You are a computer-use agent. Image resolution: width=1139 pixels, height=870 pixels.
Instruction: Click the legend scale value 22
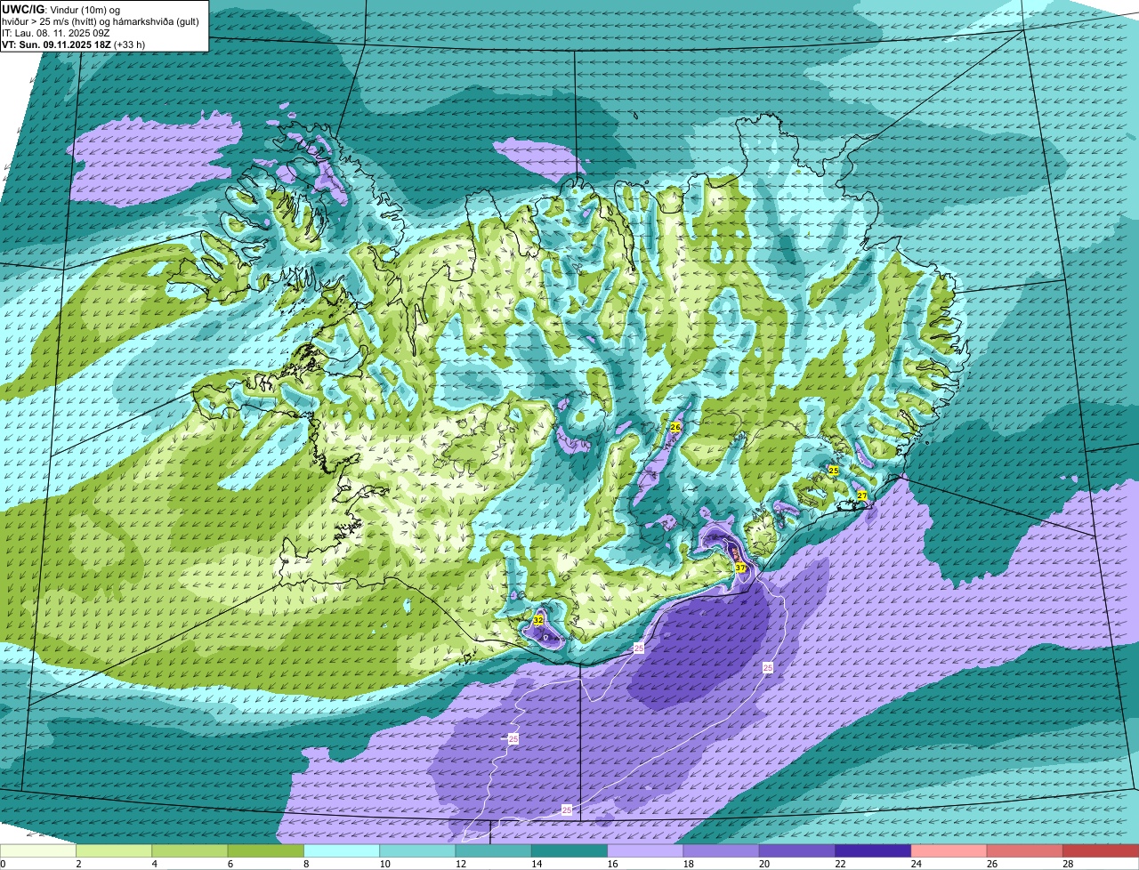[839, 864]
